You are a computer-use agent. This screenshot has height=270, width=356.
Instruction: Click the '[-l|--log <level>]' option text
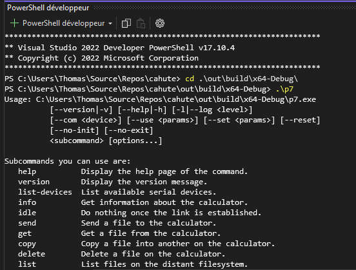click(x=212, y=110)
